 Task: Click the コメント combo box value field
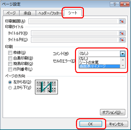pos(99,54)
